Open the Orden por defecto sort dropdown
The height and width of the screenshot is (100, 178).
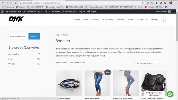coord(151,63)
